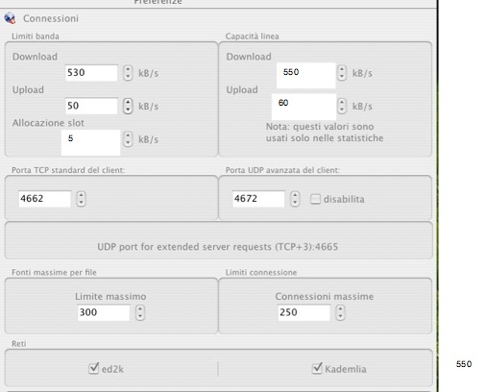Edit UDP port field showing 4672
This screenshot has width=487, height=392.
click(x=258, y=199)
